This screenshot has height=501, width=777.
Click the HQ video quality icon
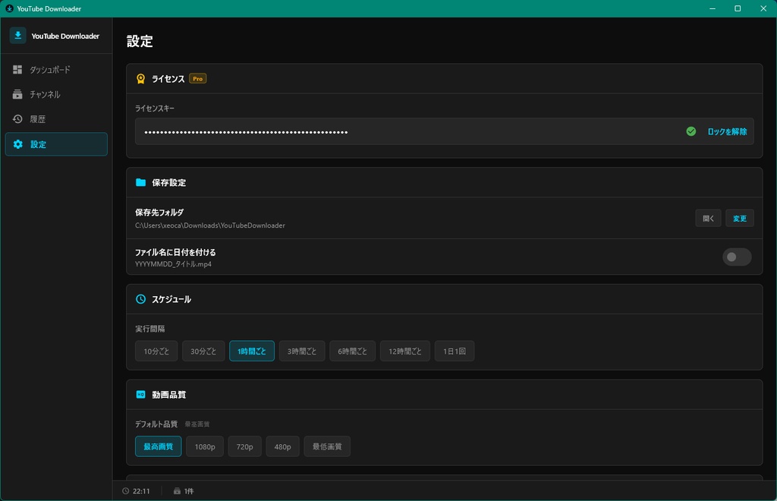(x=140, y=395)
